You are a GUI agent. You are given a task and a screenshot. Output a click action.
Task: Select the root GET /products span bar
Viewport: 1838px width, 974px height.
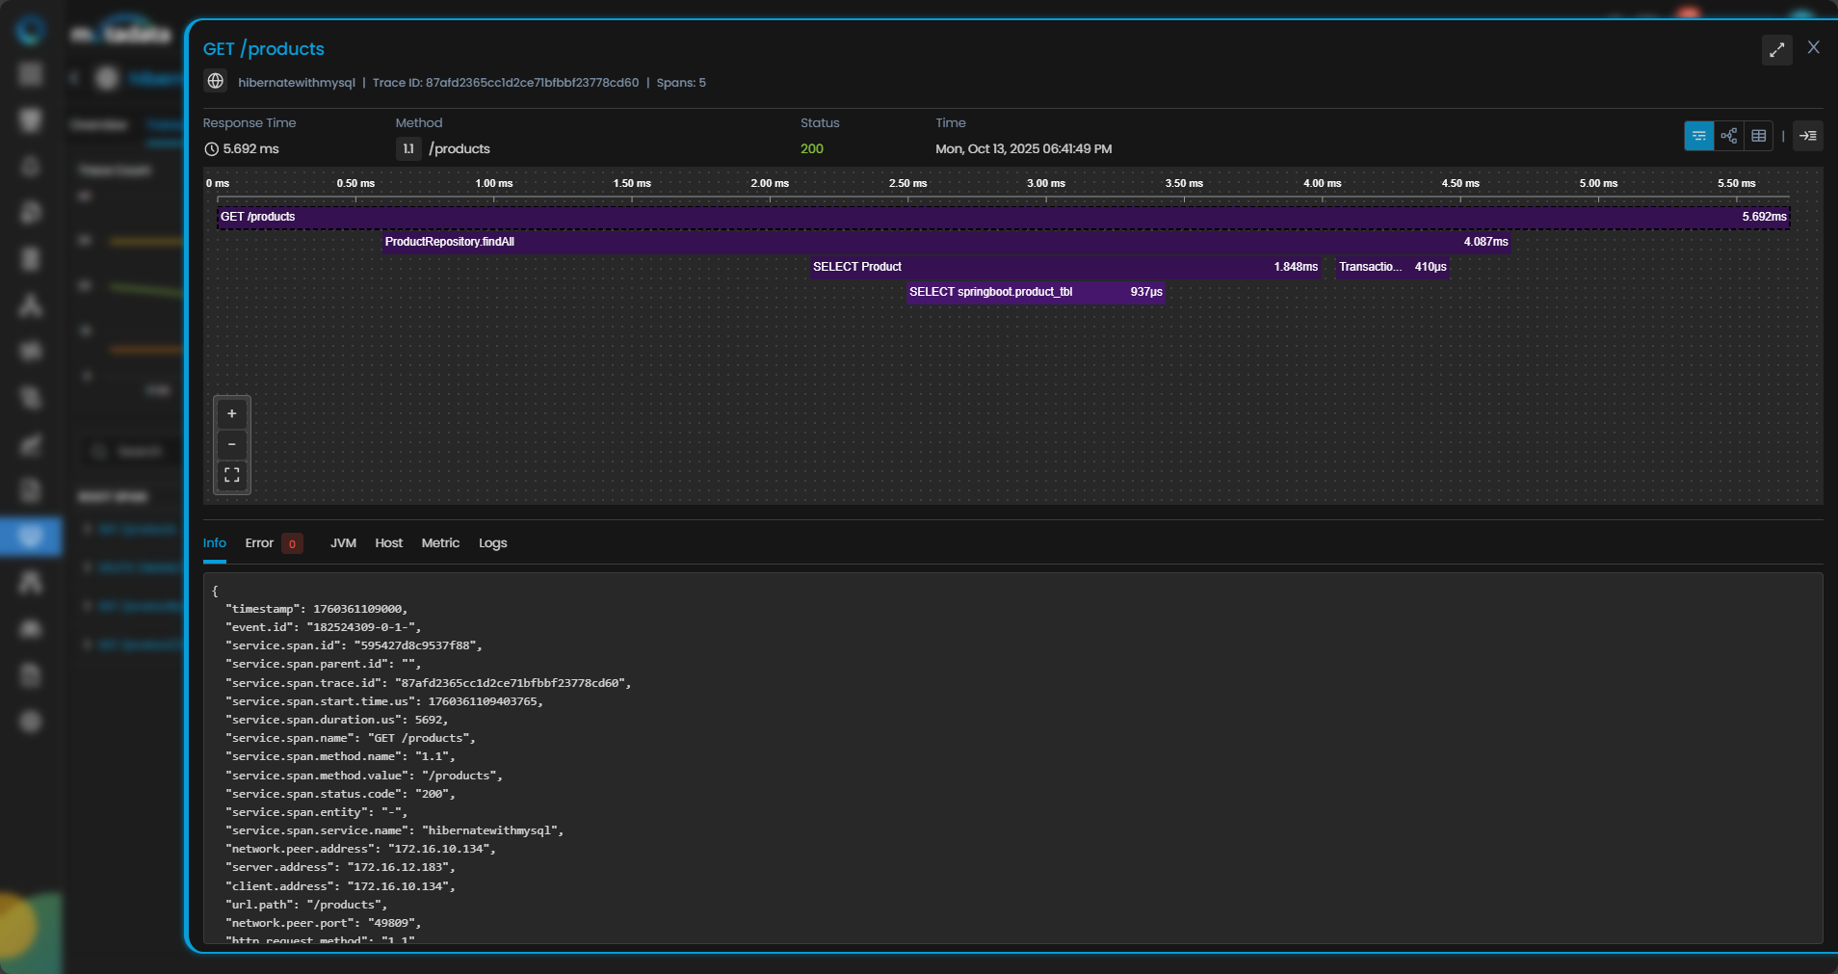pos(1002,217)
